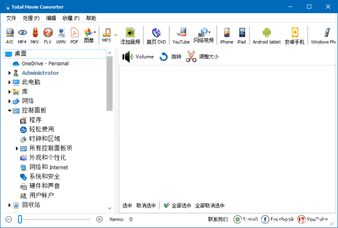The image size is (338, 228).
Task: Select the iPhone device preset icon
Action: pyautogui.click(x=227, y=36)
